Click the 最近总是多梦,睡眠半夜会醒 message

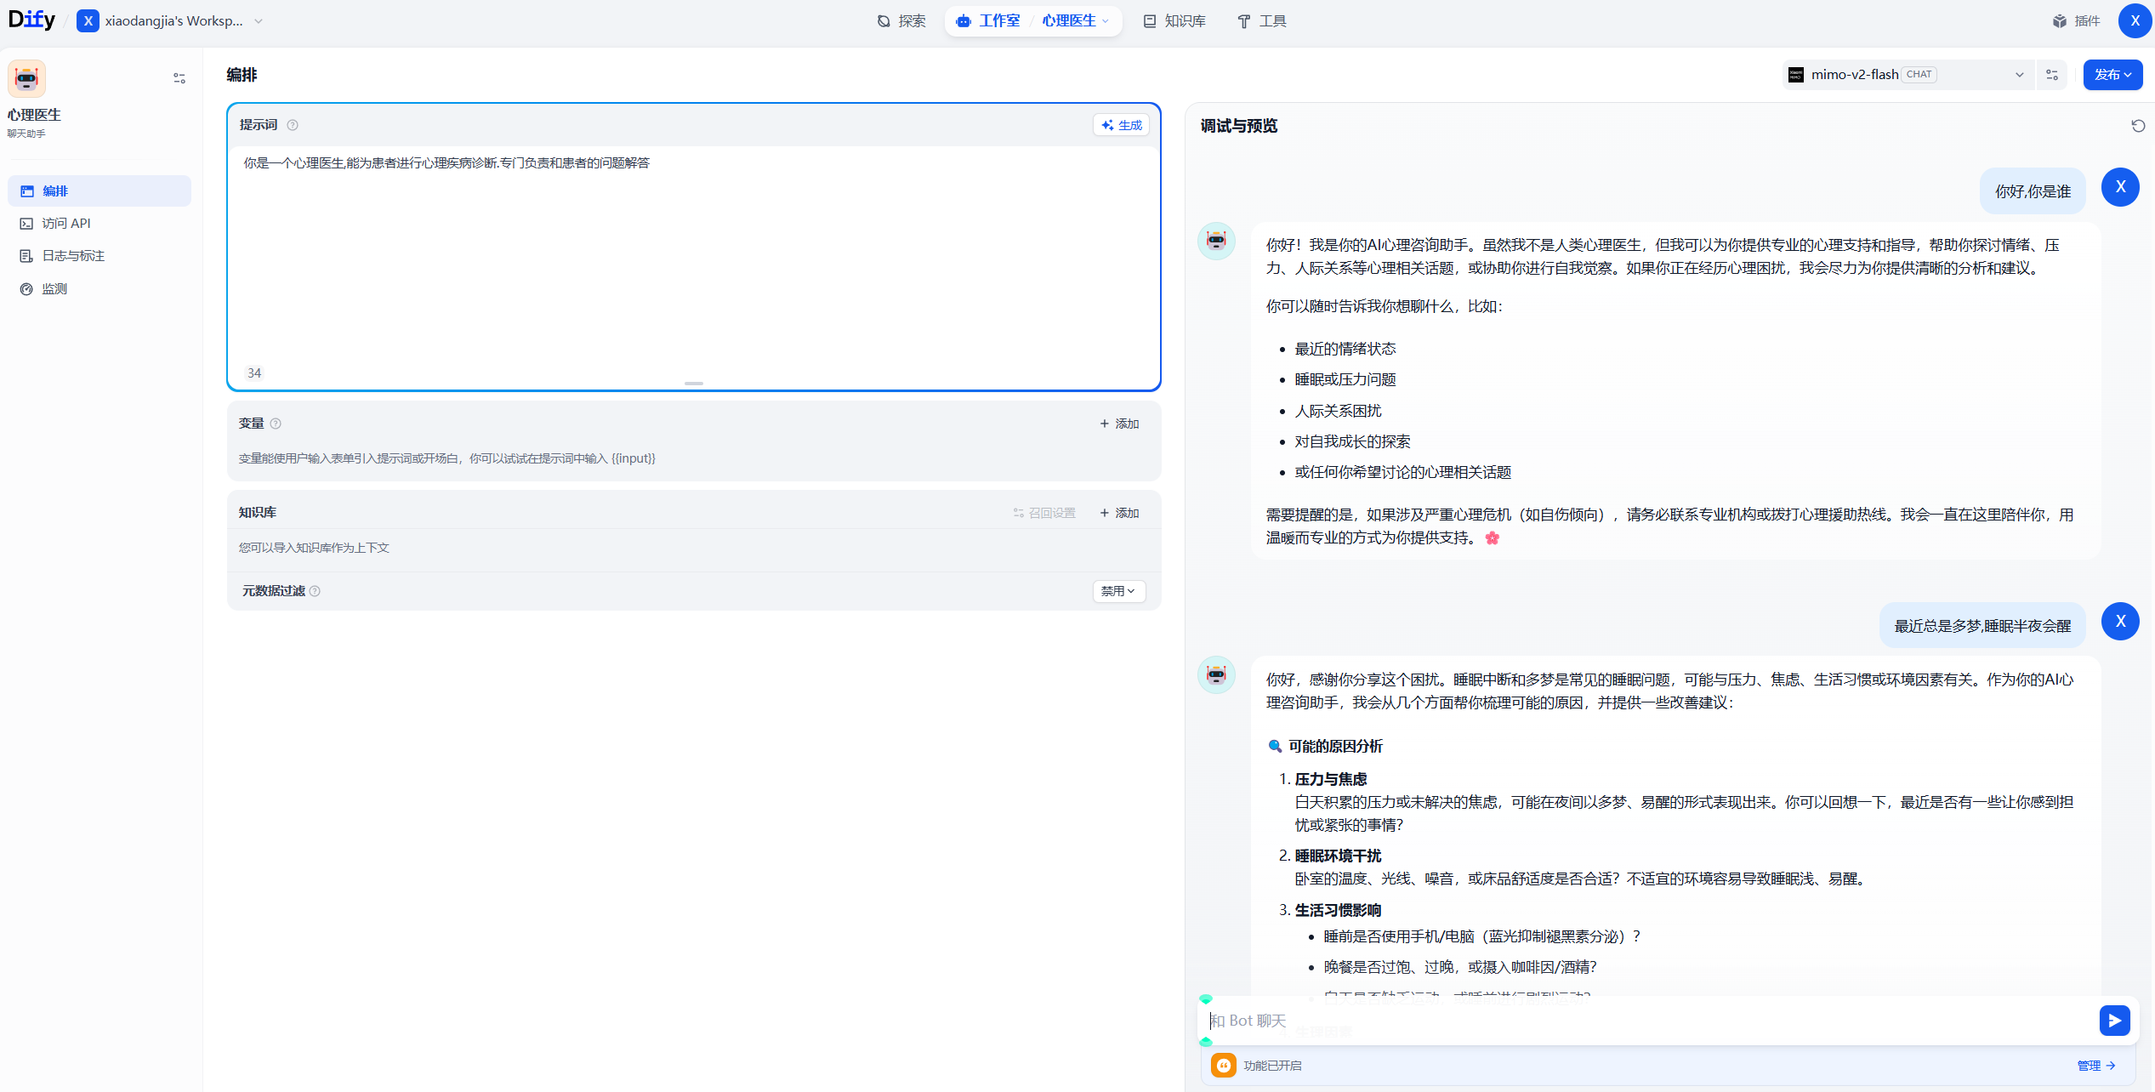coord(1982,626)
